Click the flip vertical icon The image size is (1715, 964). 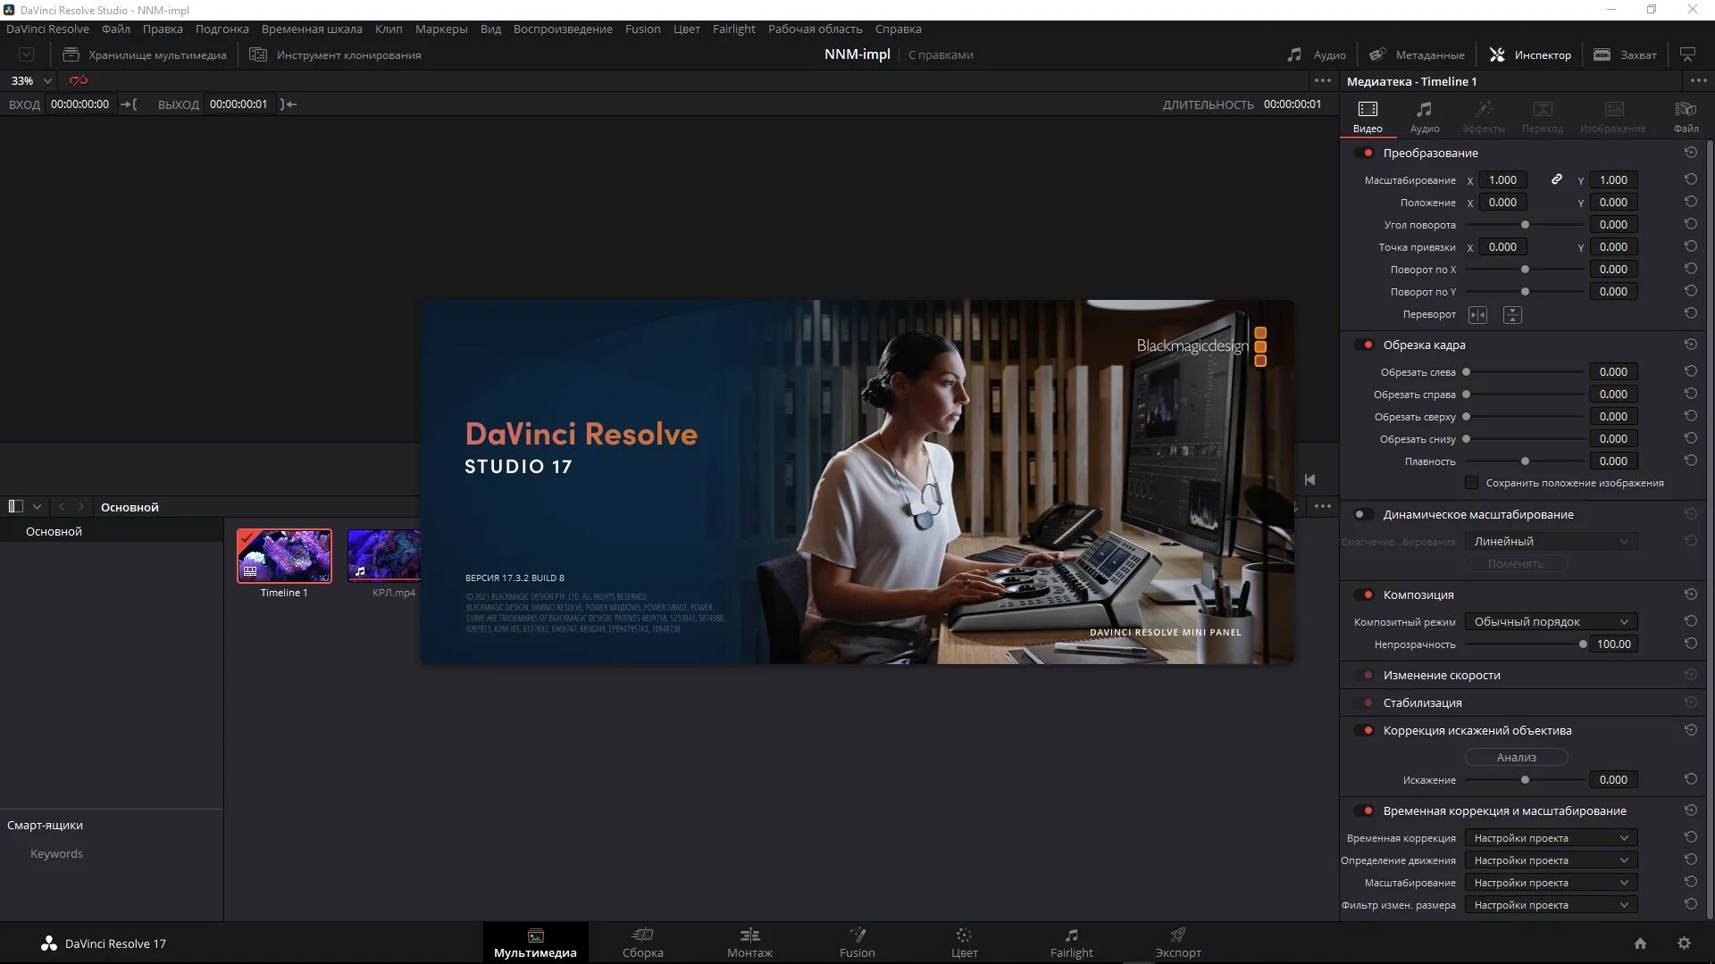pyautogui.click(x=1511, y=314)
